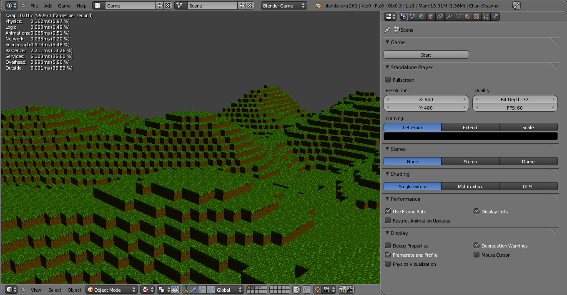Open the Texture properties checker icon
This screenshot has width=567, height=295.
[x=476, y=16]
